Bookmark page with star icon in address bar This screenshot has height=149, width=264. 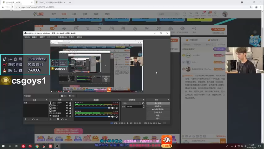coord(251,7)
